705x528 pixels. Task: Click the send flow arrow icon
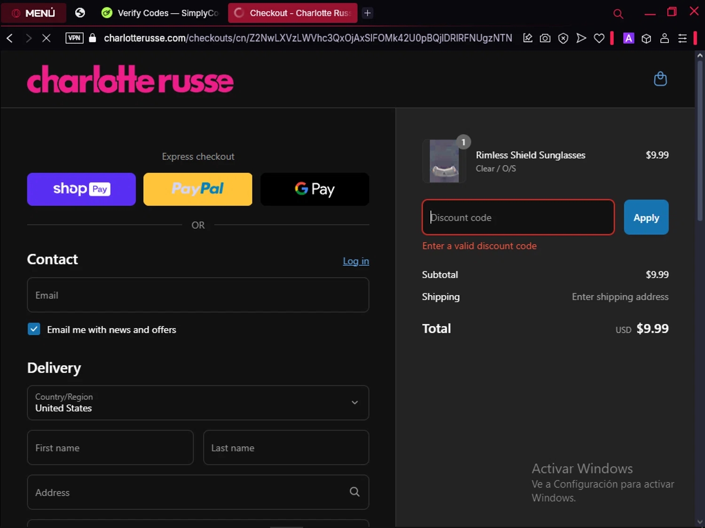[x=581, y=38]
